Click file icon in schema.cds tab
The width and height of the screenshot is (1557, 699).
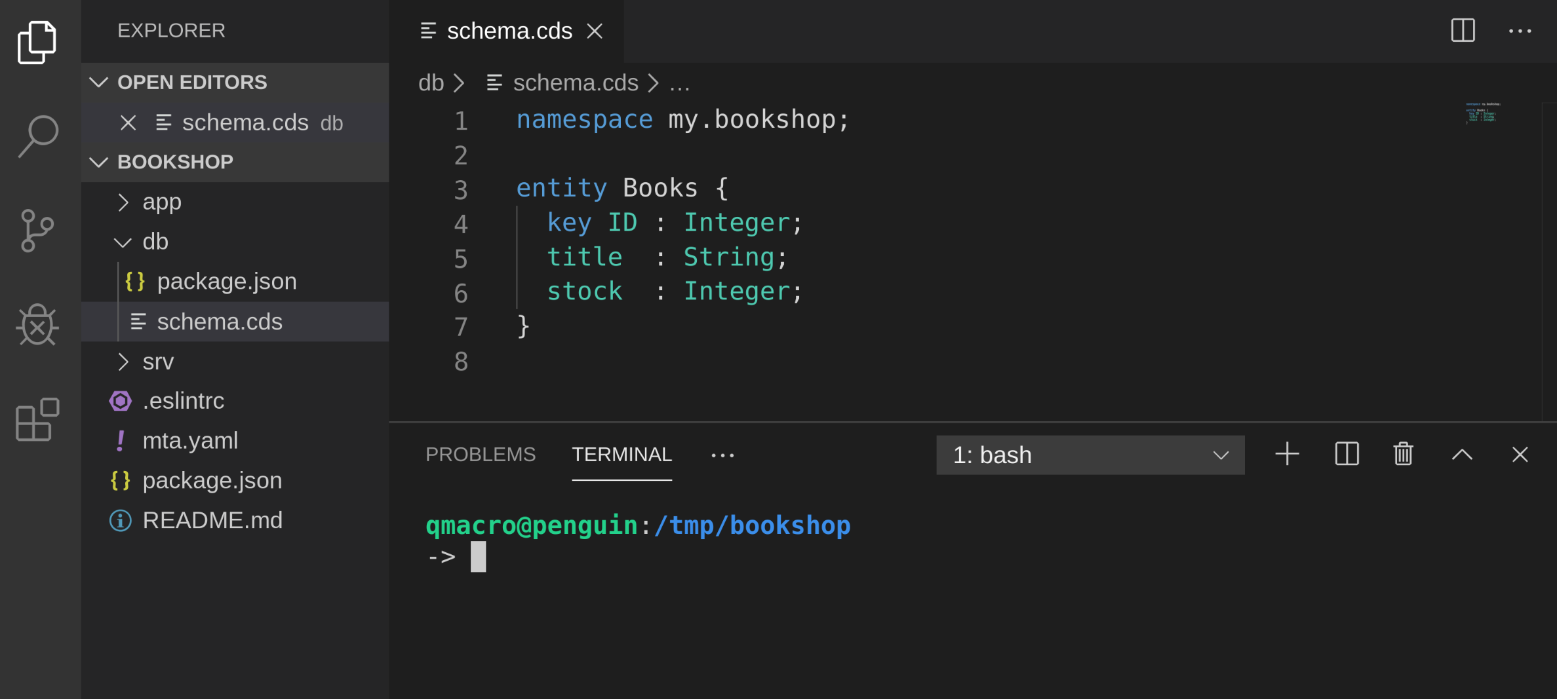point(428,31)
